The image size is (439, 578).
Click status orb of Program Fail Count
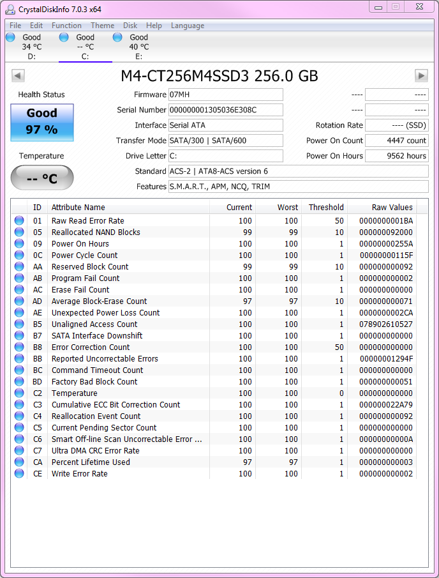(19, 278)
